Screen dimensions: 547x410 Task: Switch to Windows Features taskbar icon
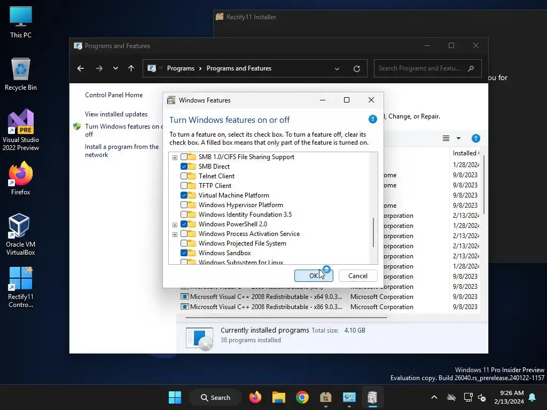[x=372, y=397]
